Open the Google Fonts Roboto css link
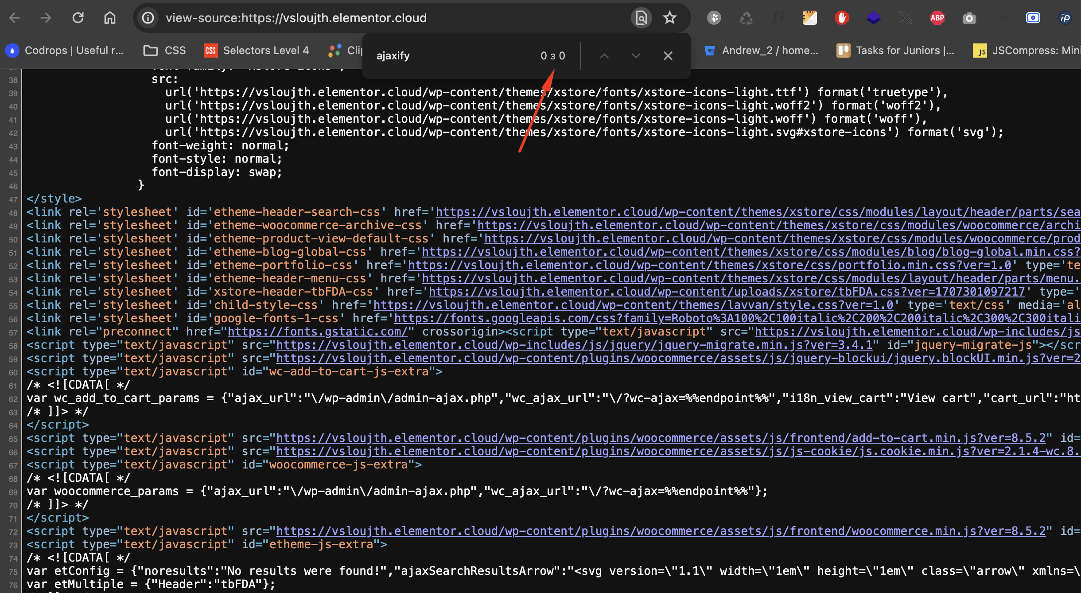The width and height of the screenshot is (1081, 593). pos(737,318)
